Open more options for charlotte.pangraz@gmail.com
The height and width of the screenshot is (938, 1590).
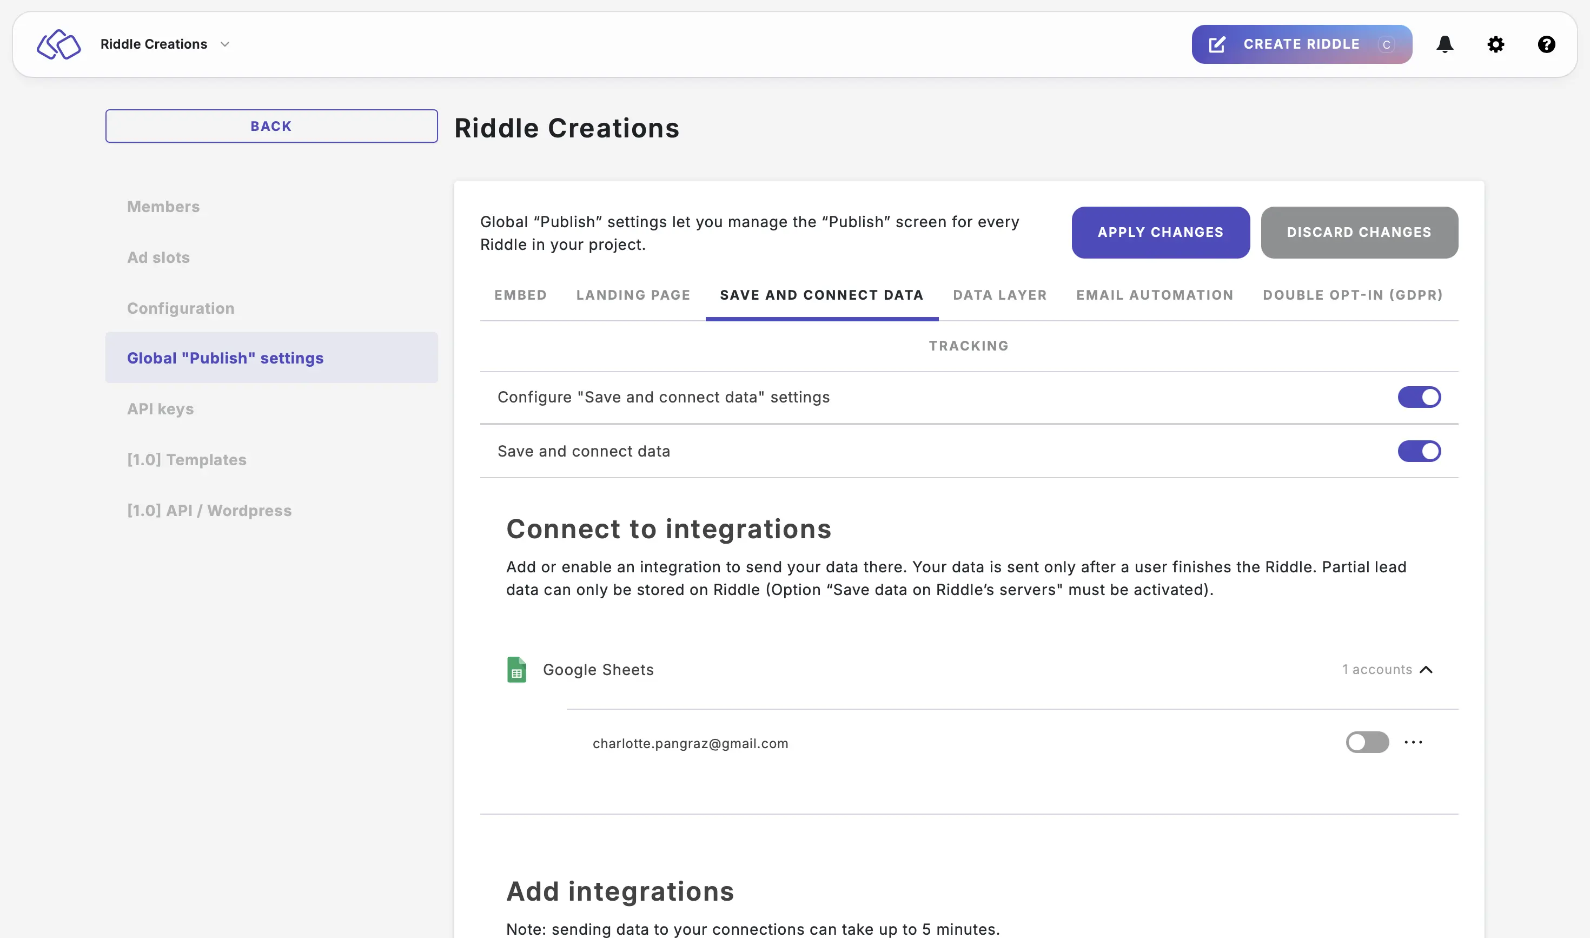(x=1413, y=742)
